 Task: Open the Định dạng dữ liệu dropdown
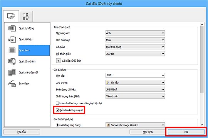(x=135, y=89)
